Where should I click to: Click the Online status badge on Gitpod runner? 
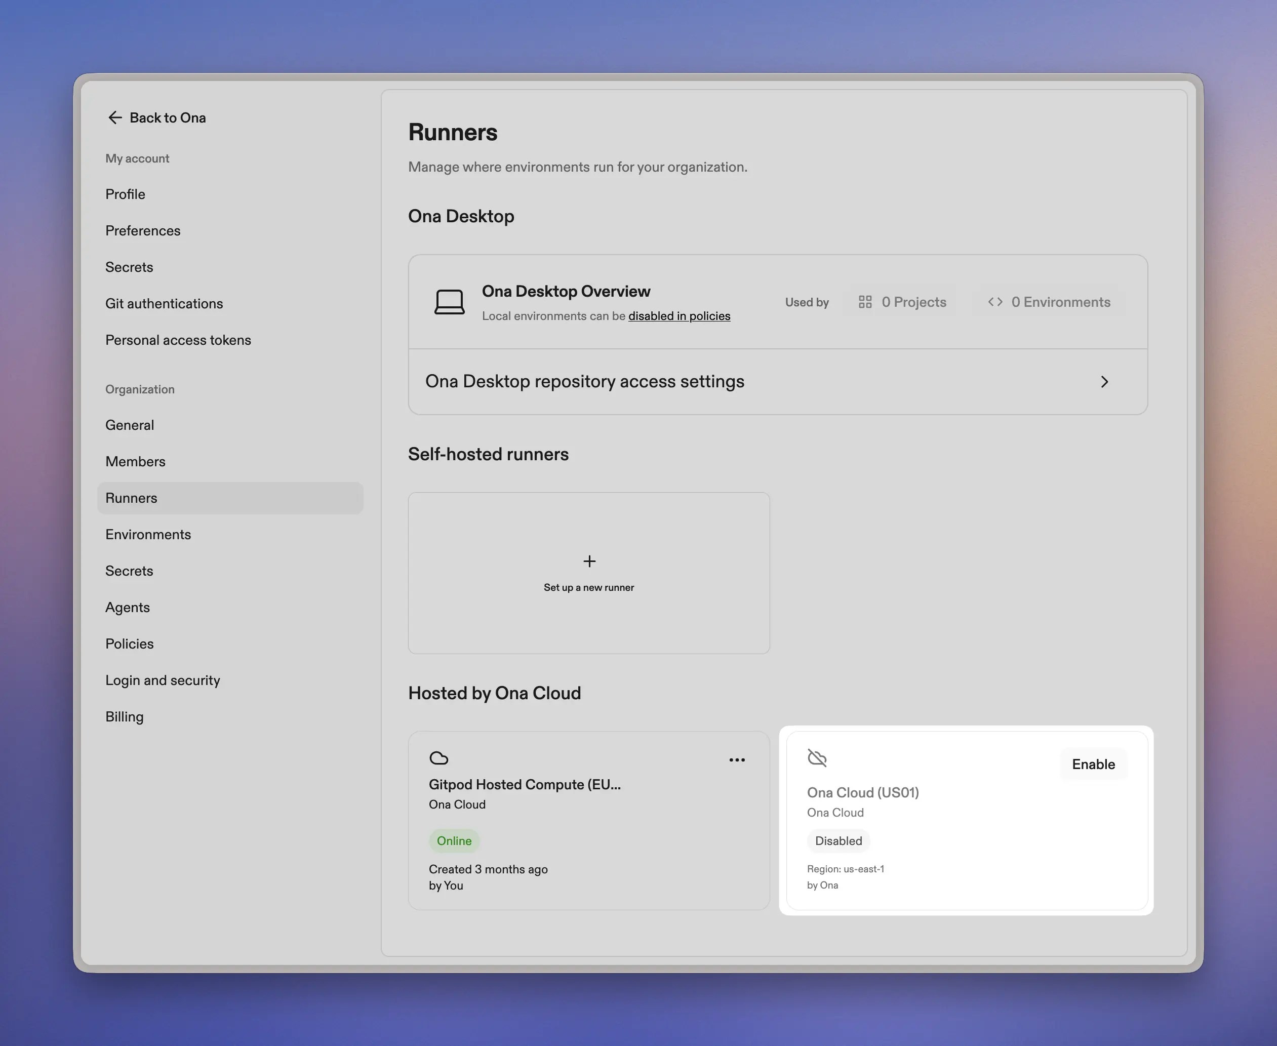coord(454,840)
